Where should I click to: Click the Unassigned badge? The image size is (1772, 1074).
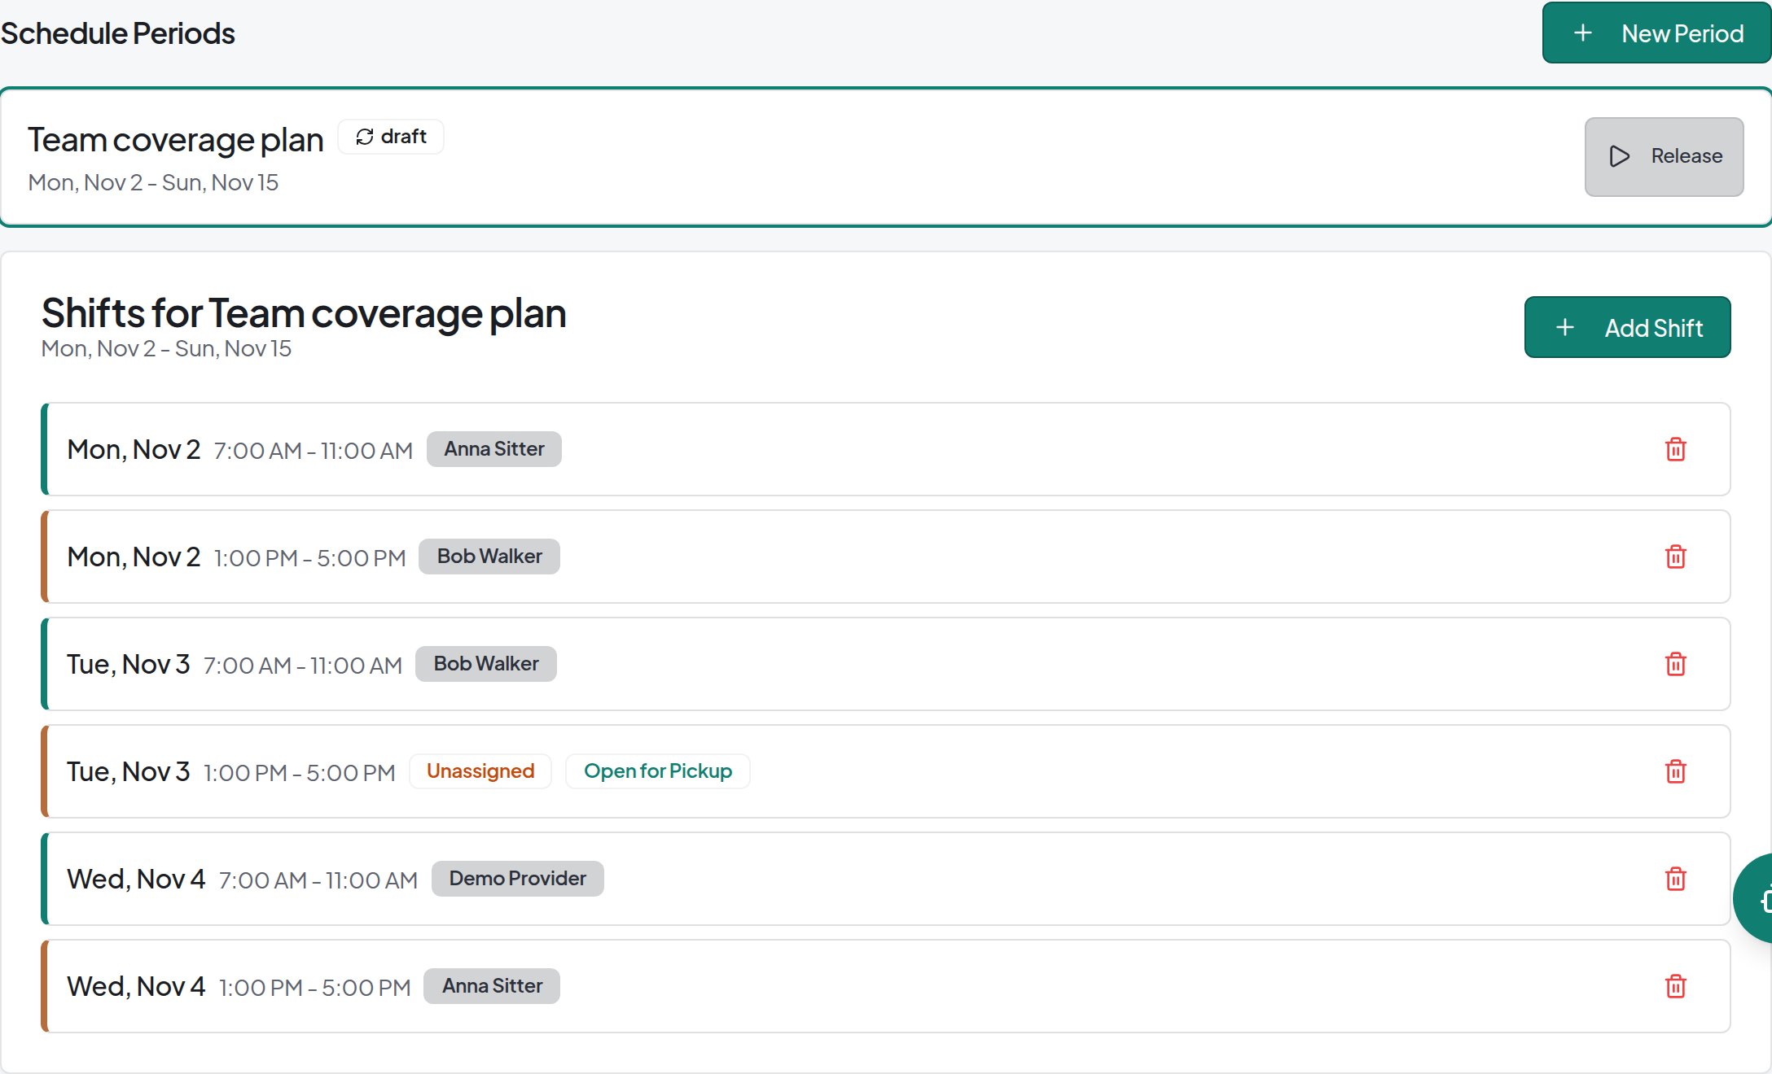[x=480, y=771]
